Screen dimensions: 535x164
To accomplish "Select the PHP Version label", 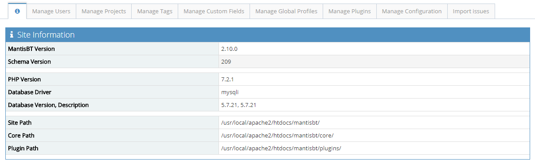I will (x=24, y=79).
